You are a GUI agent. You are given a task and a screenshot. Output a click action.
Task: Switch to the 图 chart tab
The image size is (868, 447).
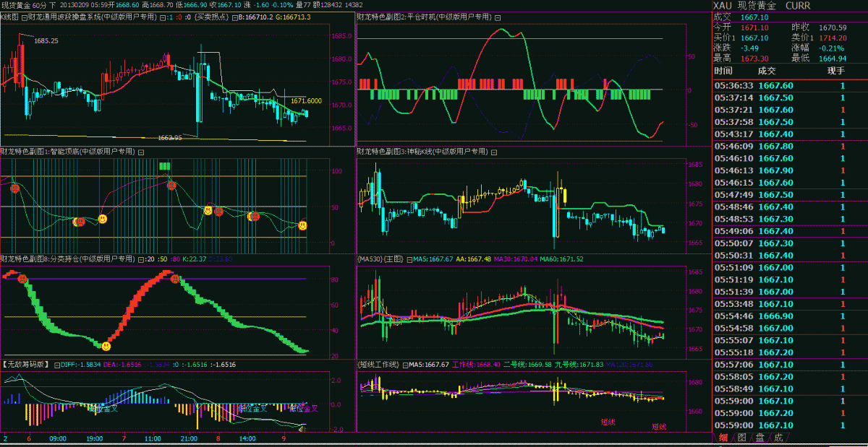pyautogui.click(x=741, y=438)
